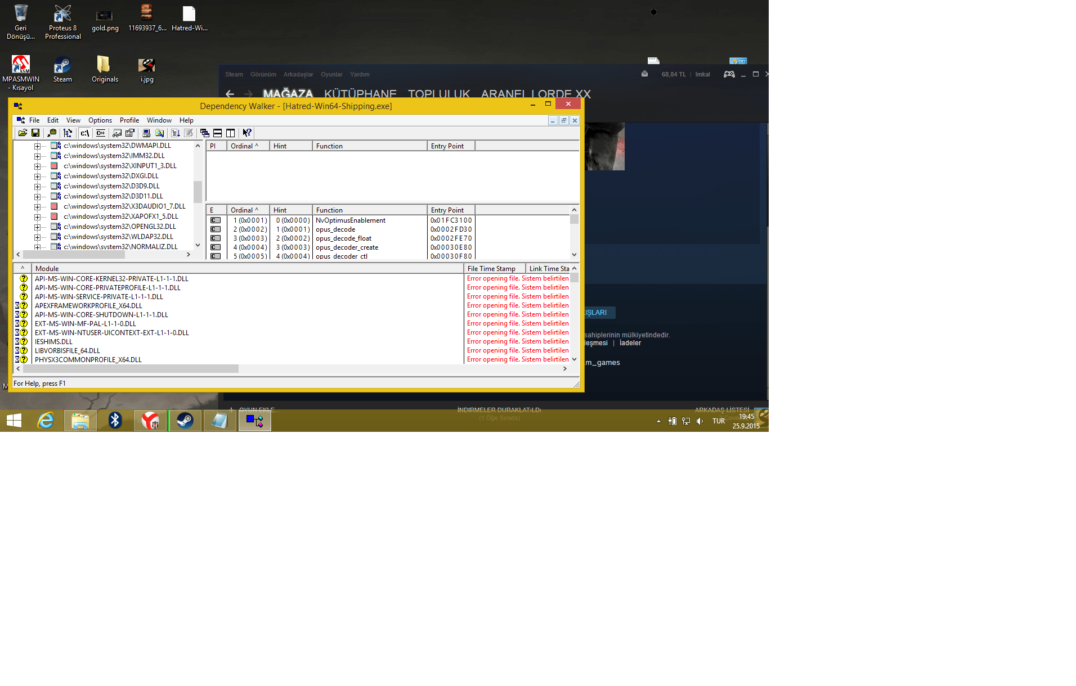Open Internet Explorer from the taskbar
The image size is (1076, 686).
click(46, 421)
